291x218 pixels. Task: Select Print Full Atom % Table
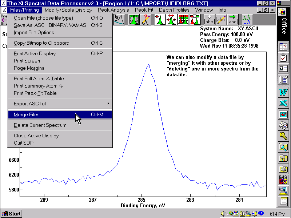pyautogui.click(x=39, y=78)
